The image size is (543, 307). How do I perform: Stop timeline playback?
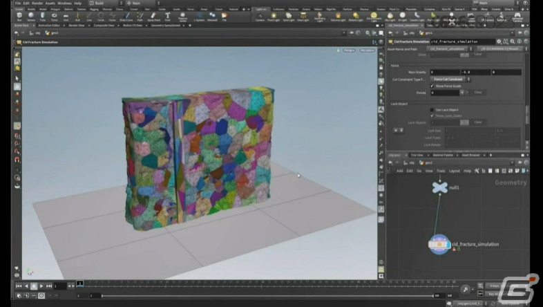pos(34,286)
